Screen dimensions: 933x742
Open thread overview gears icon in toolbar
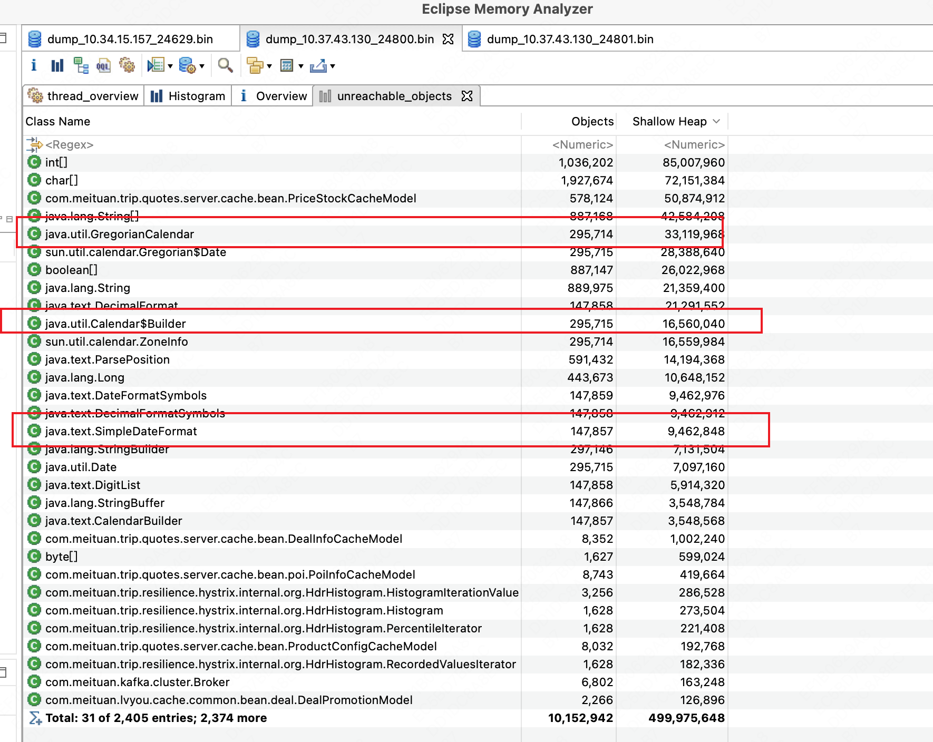click(127, 65)
